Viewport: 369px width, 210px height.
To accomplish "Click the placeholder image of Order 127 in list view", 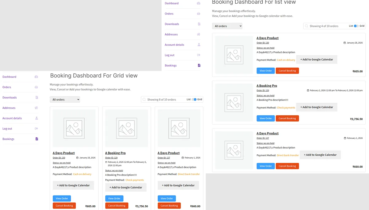I will click(234, 150).
